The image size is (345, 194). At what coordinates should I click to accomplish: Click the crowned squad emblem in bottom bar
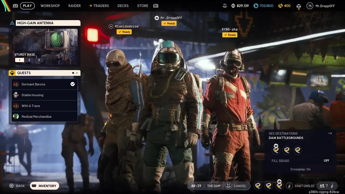[279, 185]
